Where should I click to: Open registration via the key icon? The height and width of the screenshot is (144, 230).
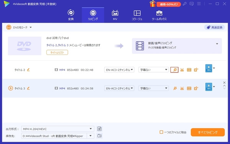[x=185, y=4]
